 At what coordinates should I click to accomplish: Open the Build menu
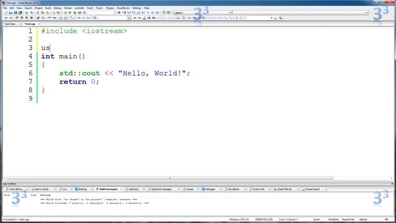[x=48, y=8]
